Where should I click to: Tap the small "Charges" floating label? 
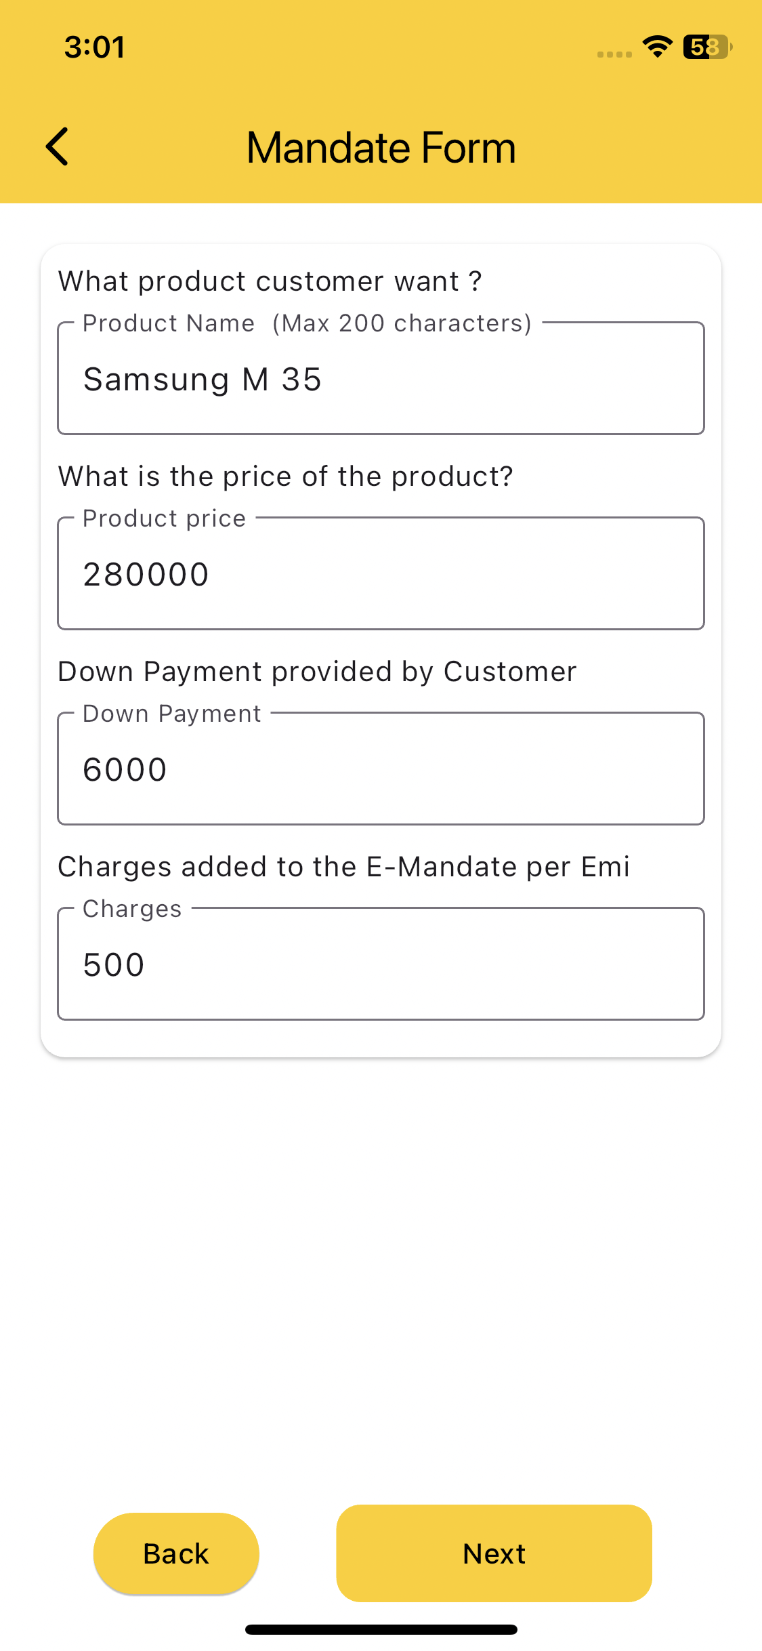(132, 909)
